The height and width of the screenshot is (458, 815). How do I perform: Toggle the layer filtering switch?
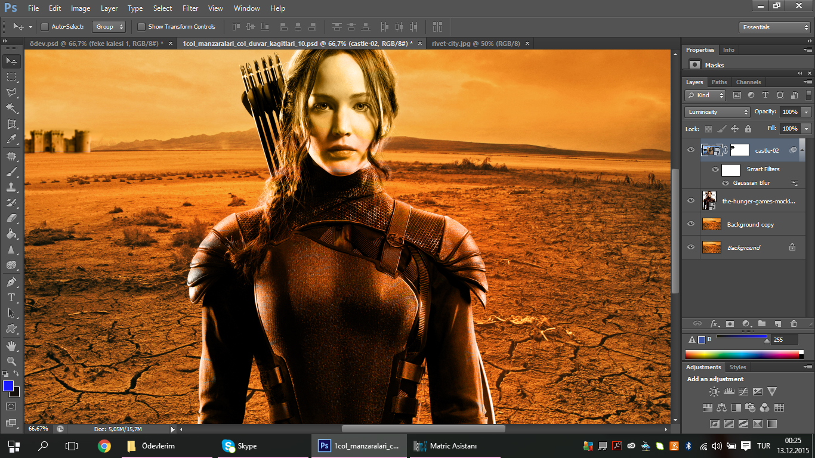pos(809,95)
